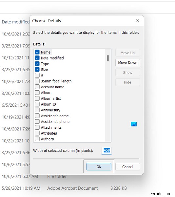Click the Show button
This screenshot has height=197, width=175.
[127, 72]
